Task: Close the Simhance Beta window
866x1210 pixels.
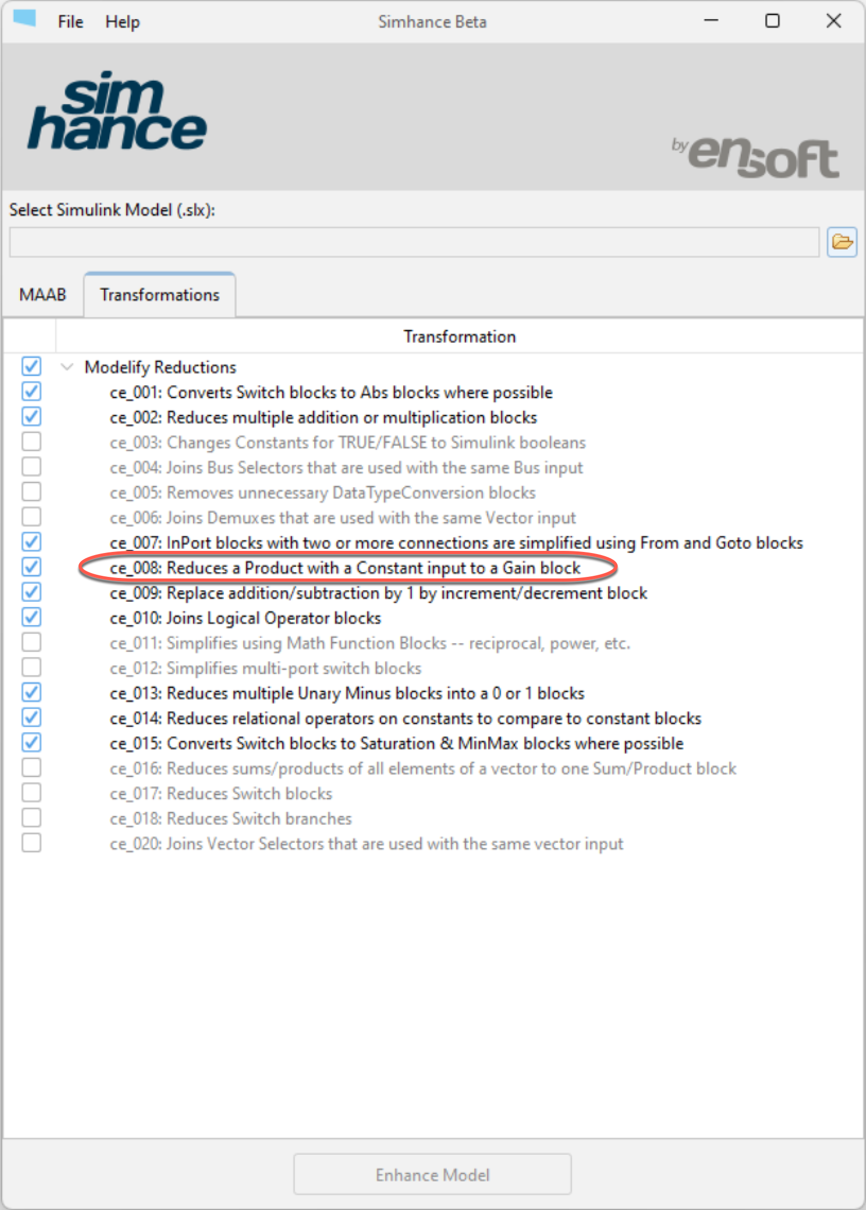Action: pos(834,21)
